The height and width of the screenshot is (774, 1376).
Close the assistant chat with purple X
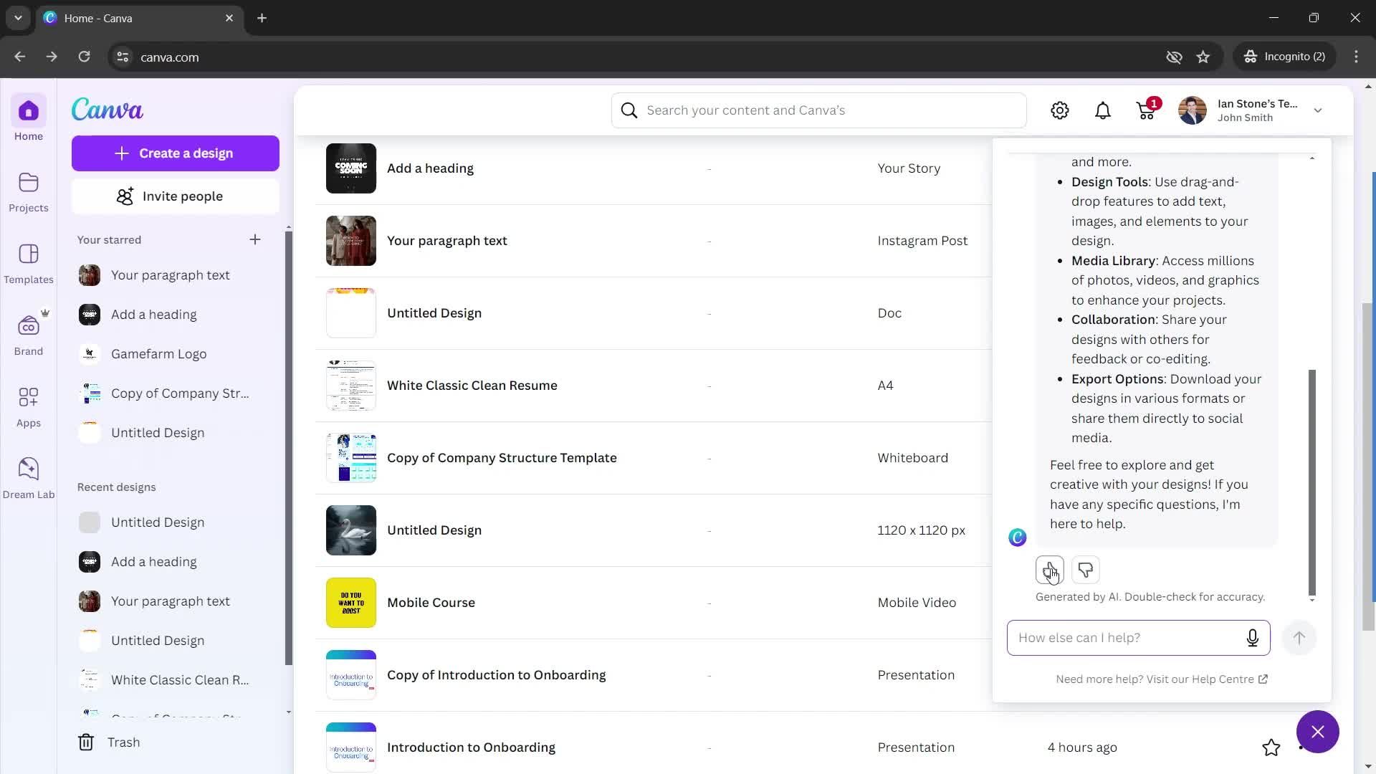(1318, 732)
